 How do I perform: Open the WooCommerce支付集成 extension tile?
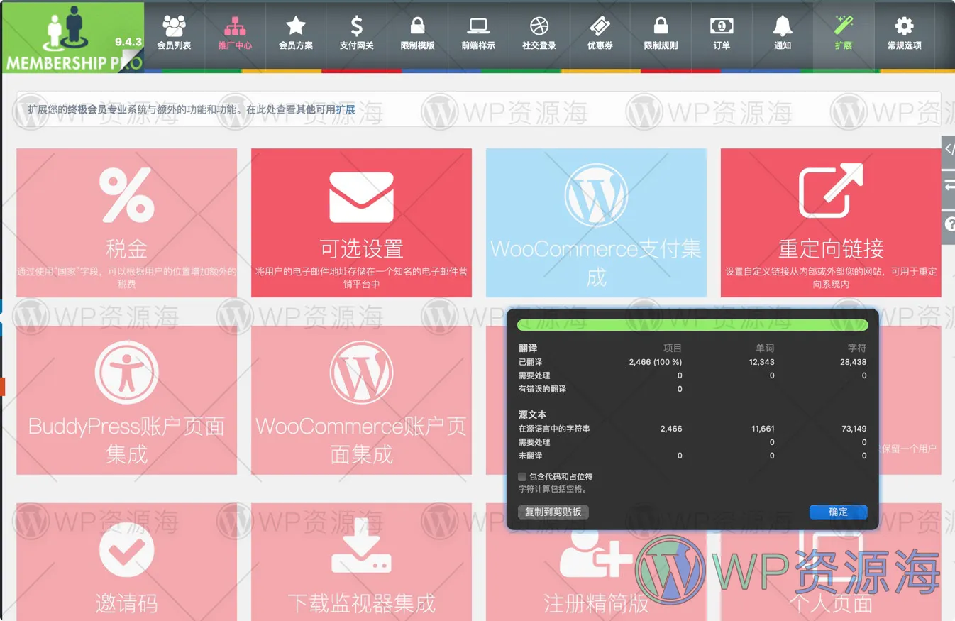click(x=596, y=224)
